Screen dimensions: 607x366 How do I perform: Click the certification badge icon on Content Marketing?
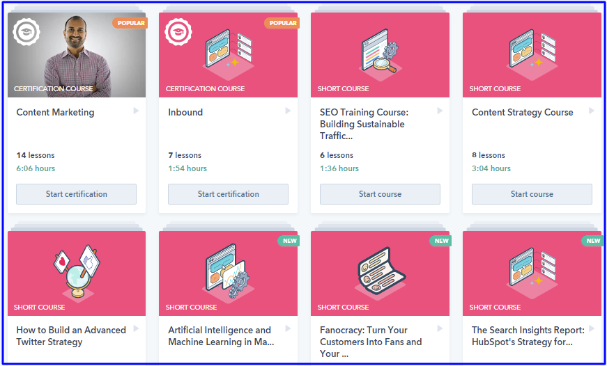pos(26,31)
